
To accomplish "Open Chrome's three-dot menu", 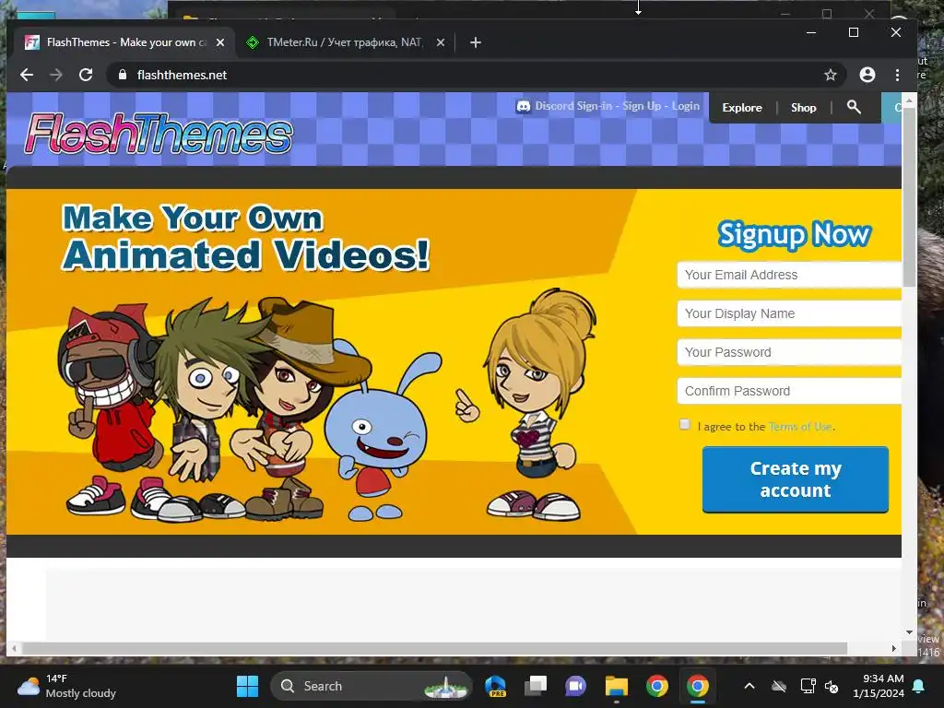I will [897, 75].
